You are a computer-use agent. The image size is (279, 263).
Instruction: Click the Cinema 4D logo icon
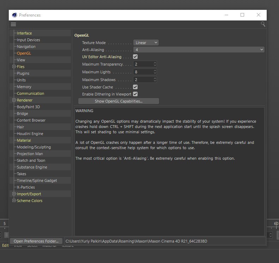14,15
